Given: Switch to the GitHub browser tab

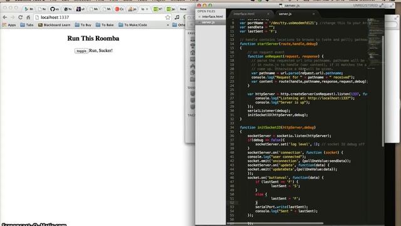Looking at the screenshot, I should click(x=55, y=9).
